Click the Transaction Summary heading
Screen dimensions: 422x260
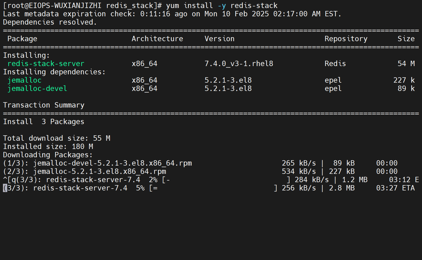(44, 105)
